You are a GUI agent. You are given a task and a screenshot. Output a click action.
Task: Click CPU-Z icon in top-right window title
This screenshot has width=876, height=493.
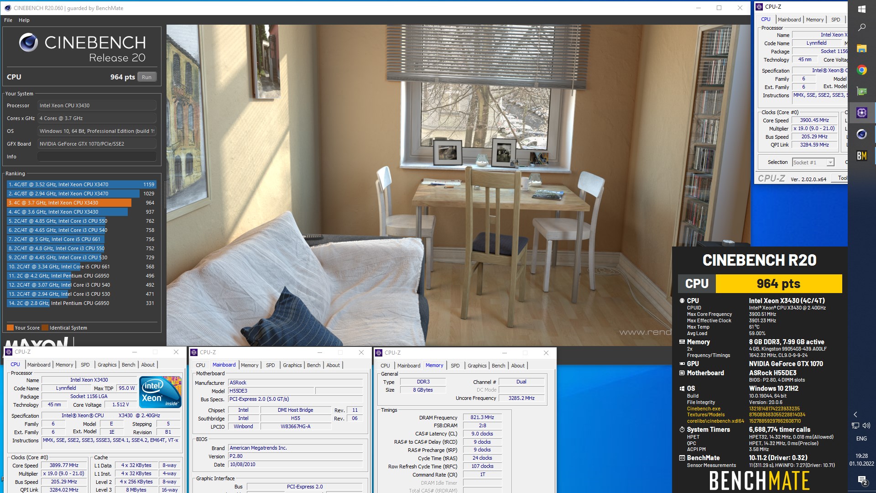pos(760,7)
